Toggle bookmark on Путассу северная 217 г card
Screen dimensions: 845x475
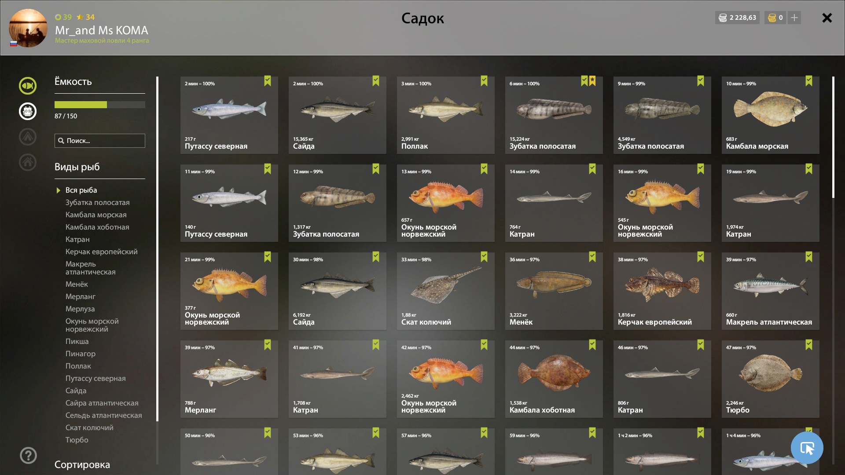click(268, 81)
